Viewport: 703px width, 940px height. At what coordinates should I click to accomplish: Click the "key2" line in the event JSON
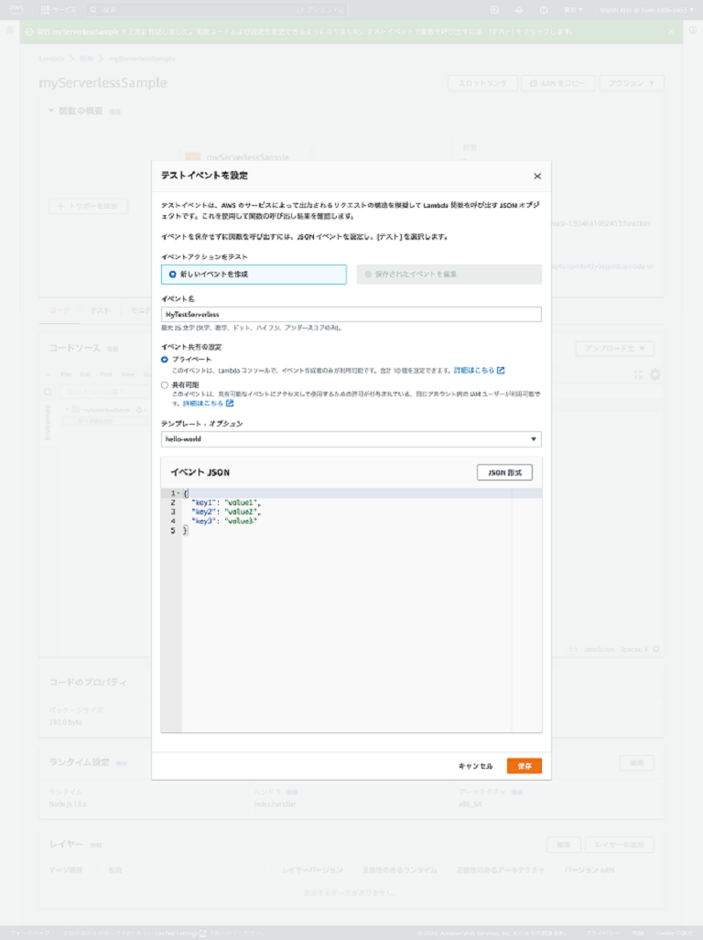(226, 512)
